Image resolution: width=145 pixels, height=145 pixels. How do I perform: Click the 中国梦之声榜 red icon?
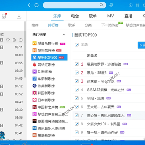tap(35, 107)
